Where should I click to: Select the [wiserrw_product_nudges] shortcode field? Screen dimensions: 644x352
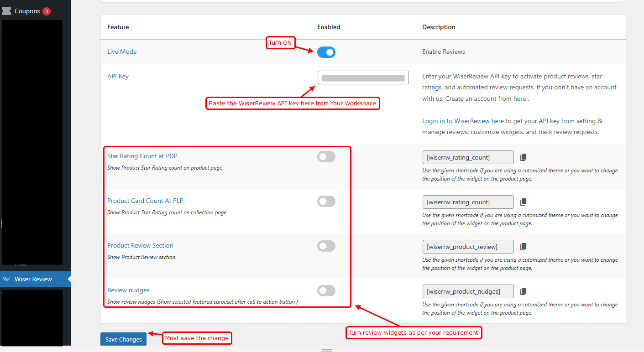(468, 291)
